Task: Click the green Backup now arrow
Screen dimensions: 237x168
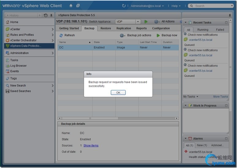Action: (158, 35)
